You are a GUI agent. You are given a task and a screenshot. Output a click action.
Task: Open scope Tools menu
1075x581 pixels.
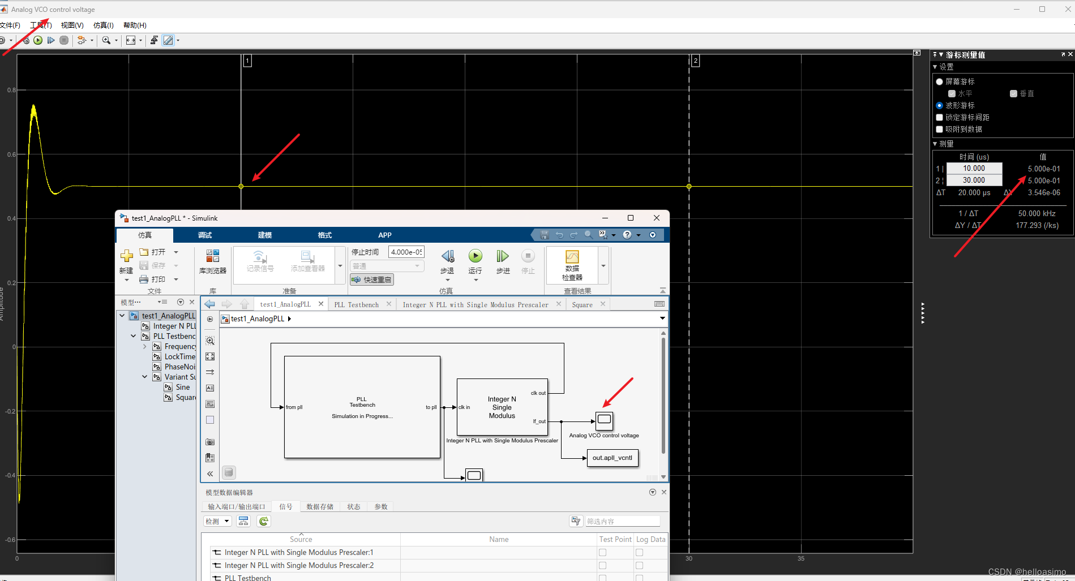point(41,25)
